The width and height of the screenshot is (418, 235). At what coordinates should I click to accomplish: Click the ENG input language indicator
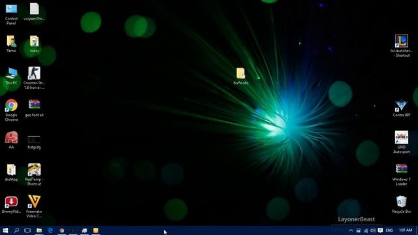tap(389, 230)
